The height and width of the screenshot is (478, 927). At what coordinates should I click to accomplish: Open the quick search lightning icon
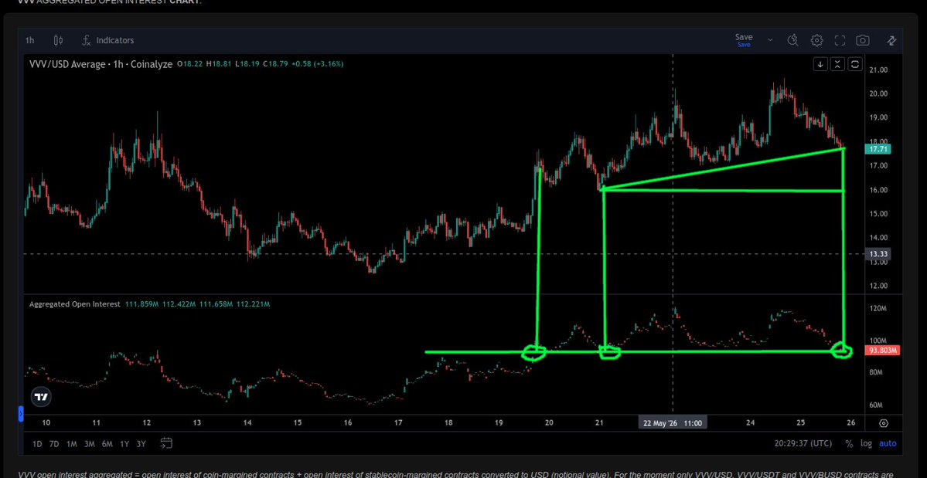coord(793,40)
